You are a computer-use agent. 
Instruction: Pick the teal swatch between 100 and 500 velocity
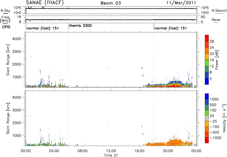point(207,107)
